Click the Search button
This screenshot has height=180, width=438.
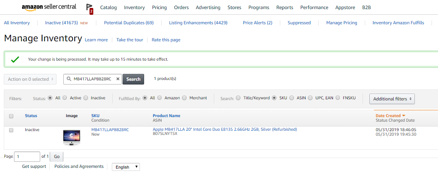tap(133, 79)
